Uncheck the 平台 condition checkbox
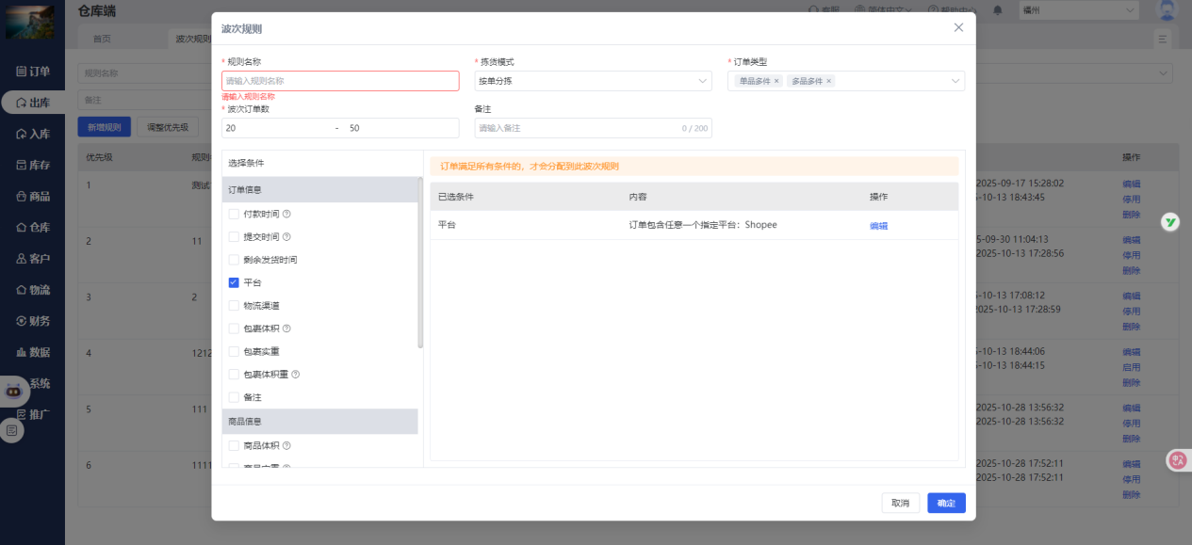This screenshot has height=545, width=1192. click(234, 282)
